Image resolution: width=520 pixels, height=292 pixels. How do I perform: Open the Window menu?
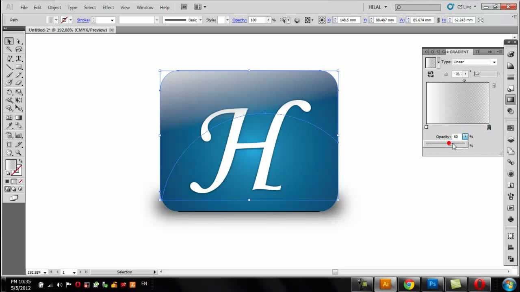point(145,7)
